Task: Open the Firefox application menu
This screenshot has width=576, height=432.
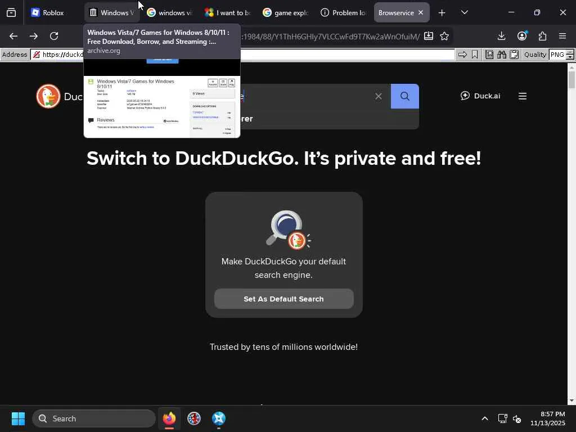Action: coord(562,36)
